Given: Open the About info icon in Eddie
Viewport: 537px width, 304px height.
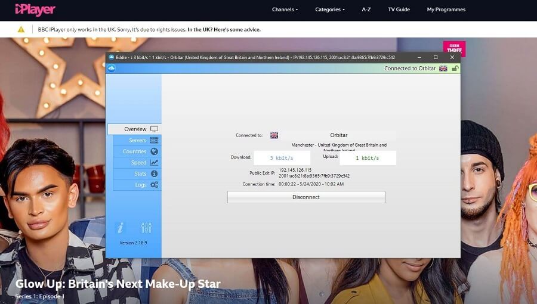Looking at the screenshot, I should 120,227.
